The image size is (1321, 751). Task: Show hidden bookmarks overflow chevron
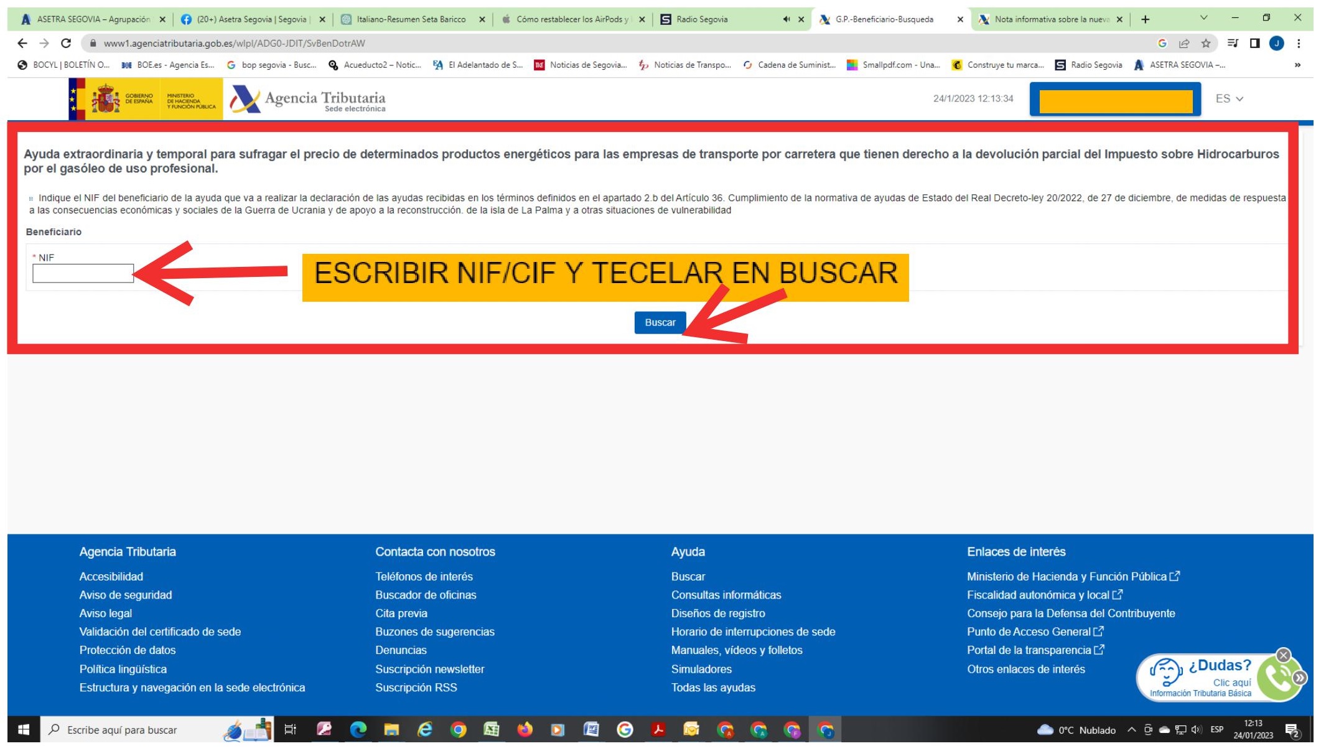click(1297, 65)
